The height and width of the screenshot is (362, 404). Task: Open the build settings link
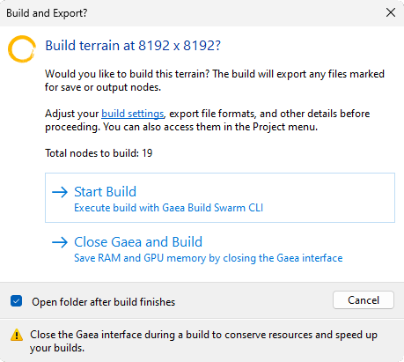click(x=133, y=114)
